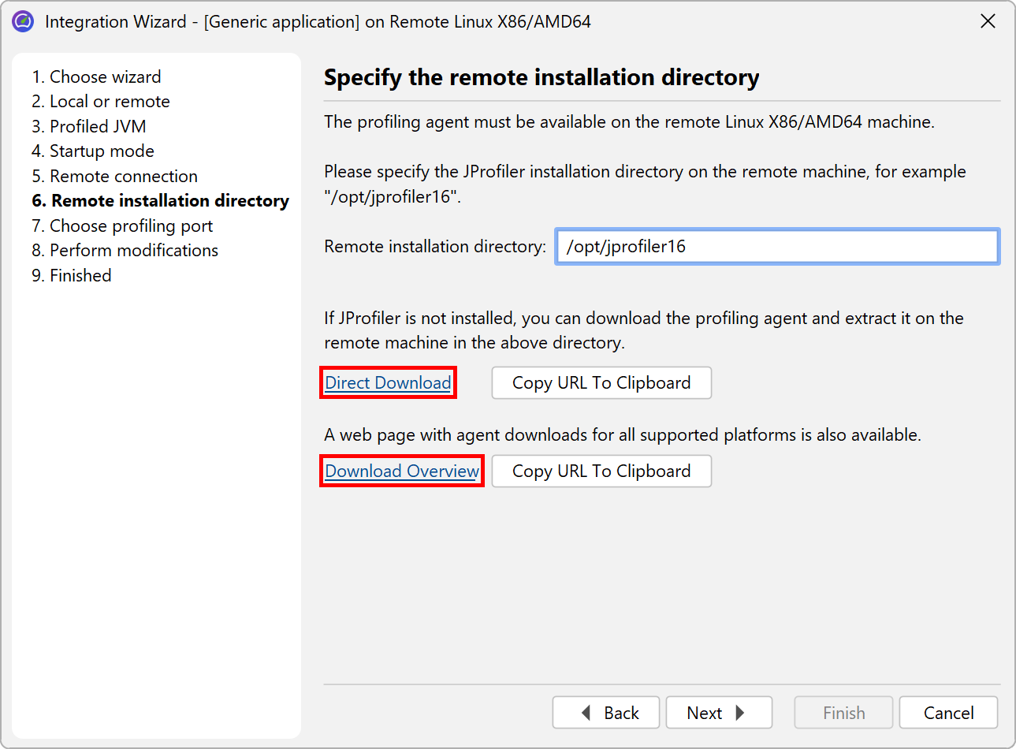This screenshot has width=1016, height=749.
Task: Jump to the 'Profiled JVM' step
Action: (89, 126)
